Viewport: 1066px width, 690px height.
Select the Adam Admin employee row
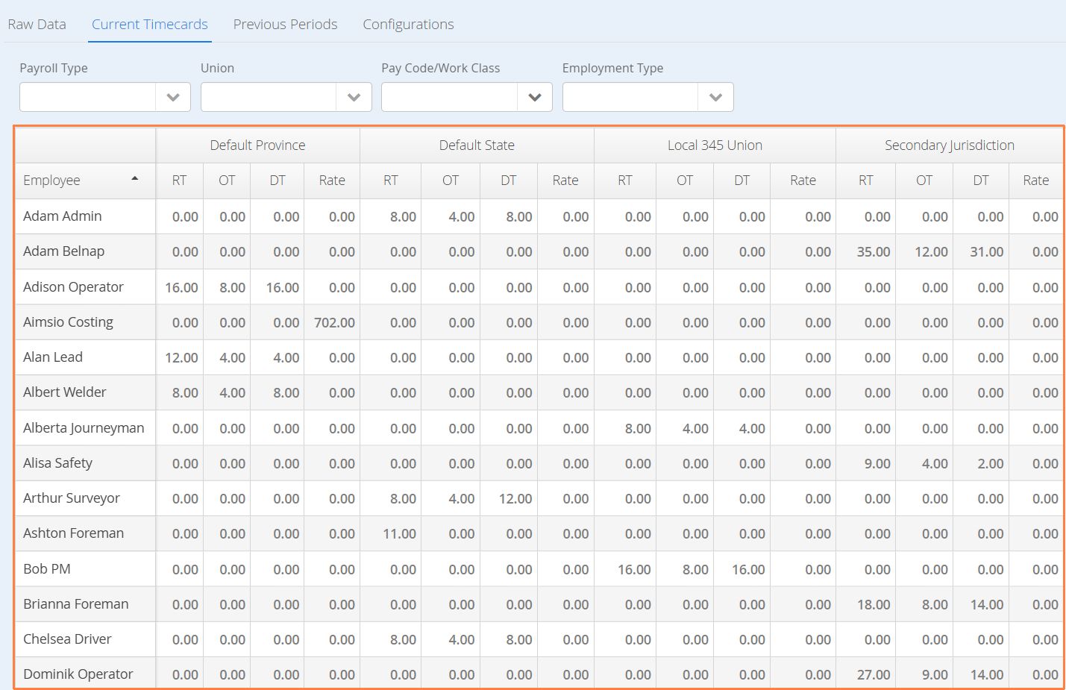(539, 216)
